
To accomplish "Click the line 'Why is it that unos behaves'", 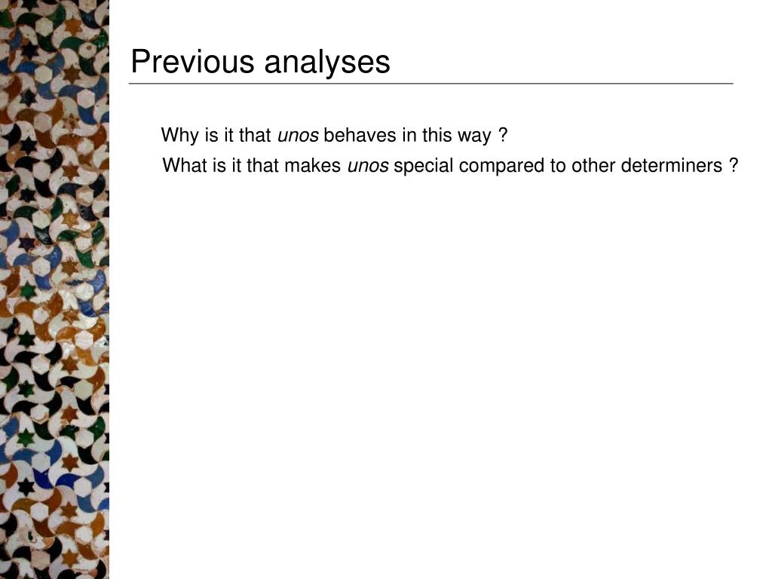I will tap(334, 135).
